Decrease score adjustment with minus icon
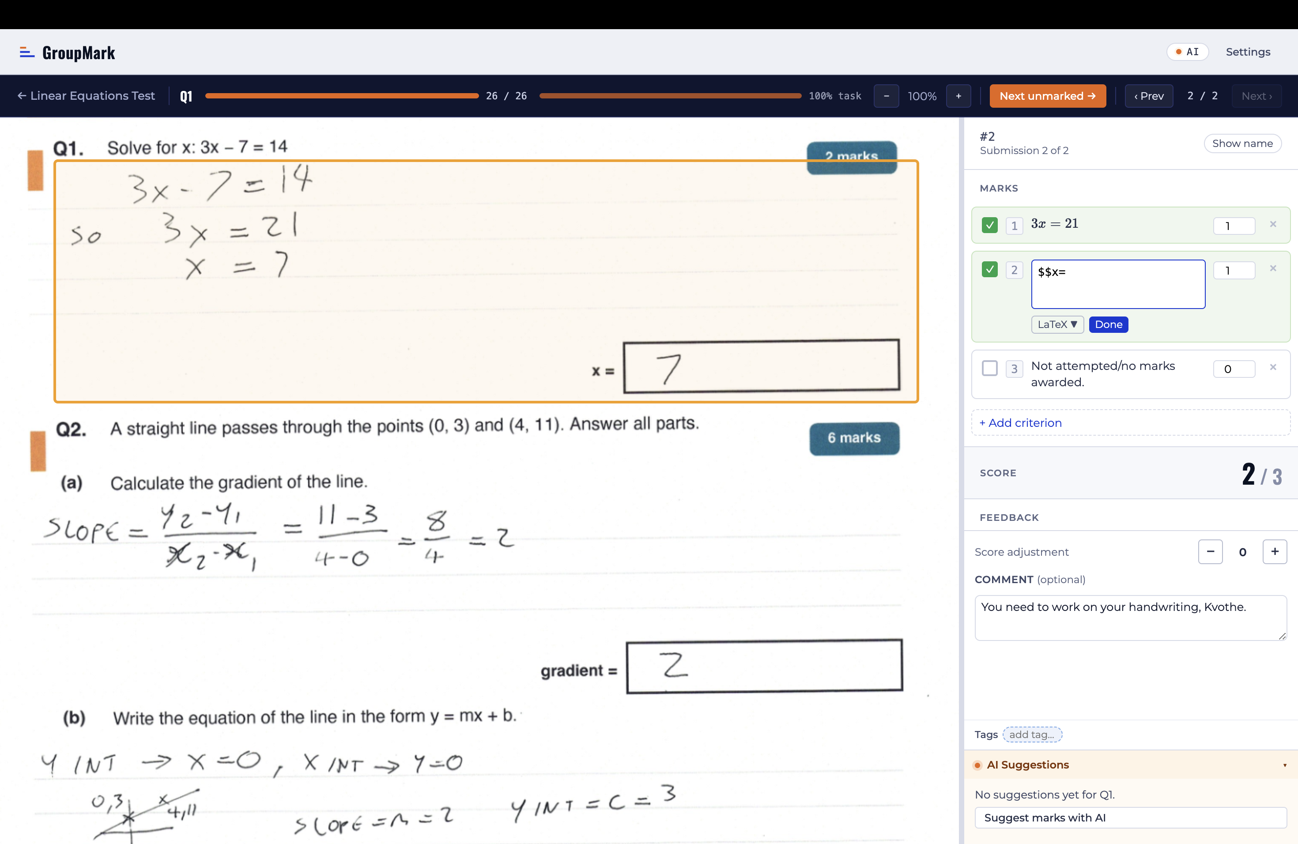Viewport: 1298px width, 844px height. click(1211, 552)
